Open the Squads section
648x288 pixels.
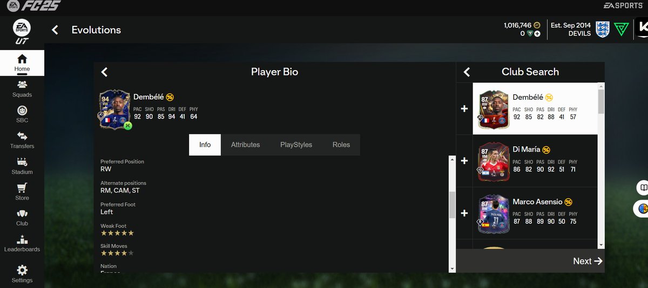click(22, 88)
